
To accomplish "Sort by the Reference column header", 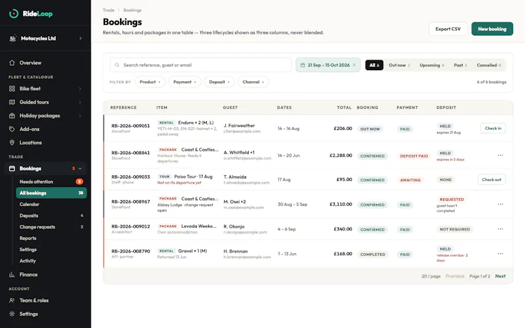I will tap(123, 108).
